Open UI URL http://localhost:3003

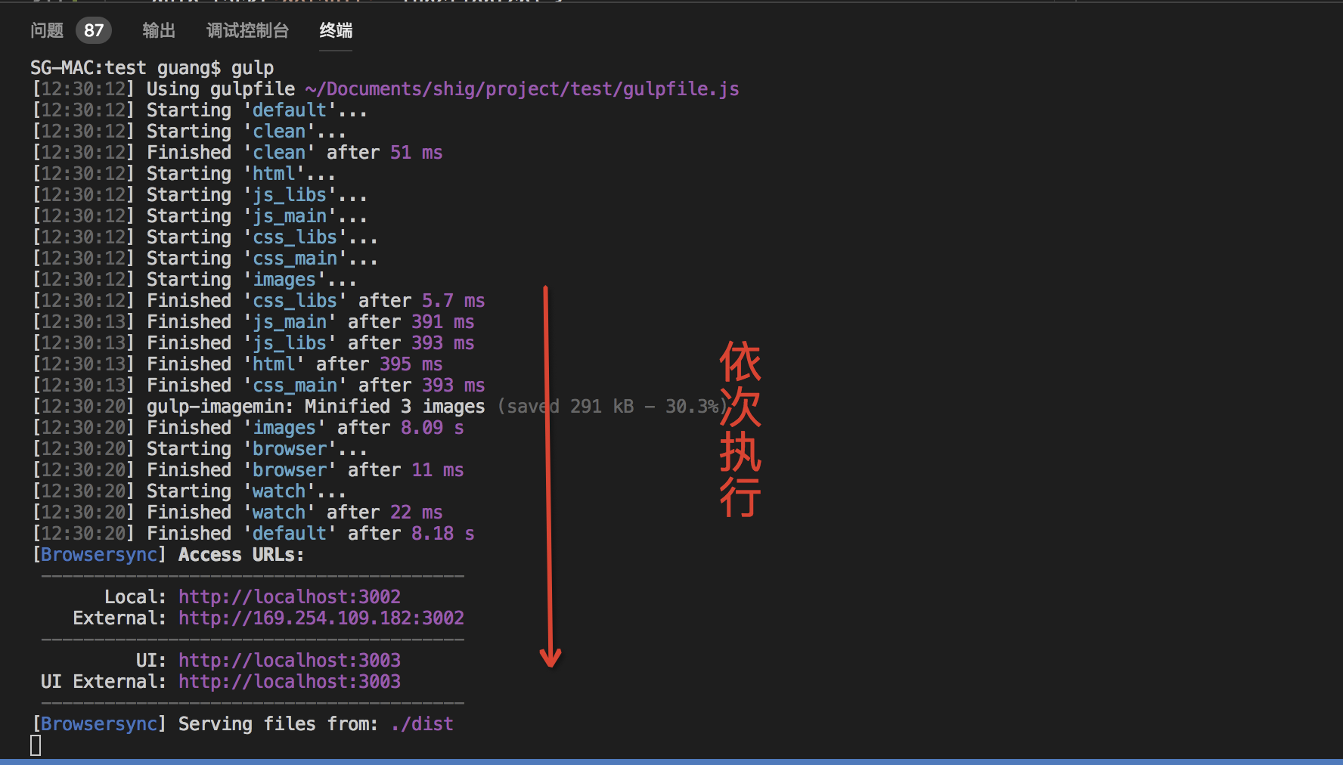point(289,661)
